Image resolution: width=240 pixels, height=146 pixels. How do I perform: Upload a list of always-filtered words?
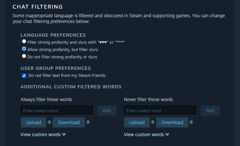tap(33, 122)
